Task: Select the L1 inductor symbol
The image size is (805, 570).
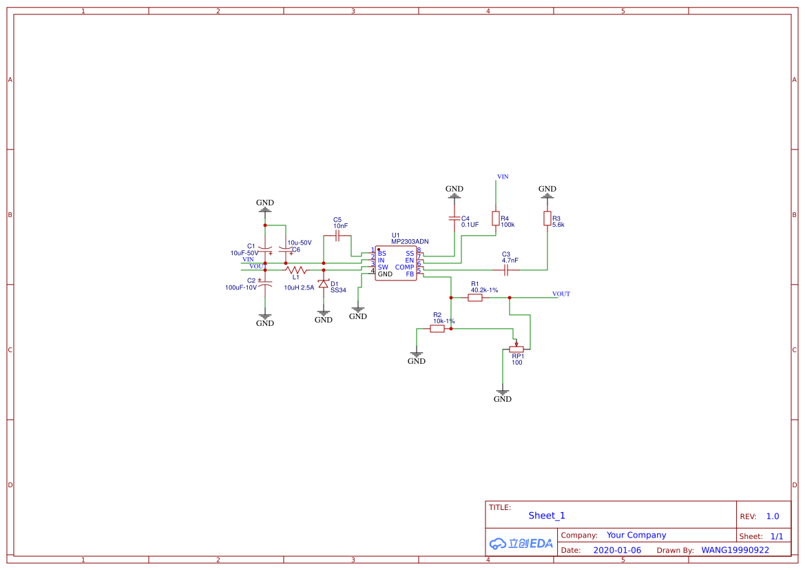Action: click(296, 270)
